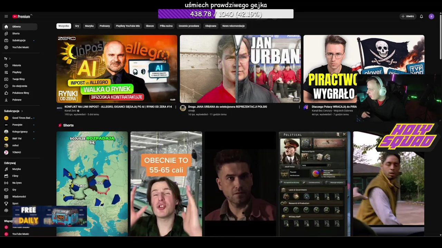Open Muzyka under Odkrywaj
The image size is (442, 248).
click(20, 169)
